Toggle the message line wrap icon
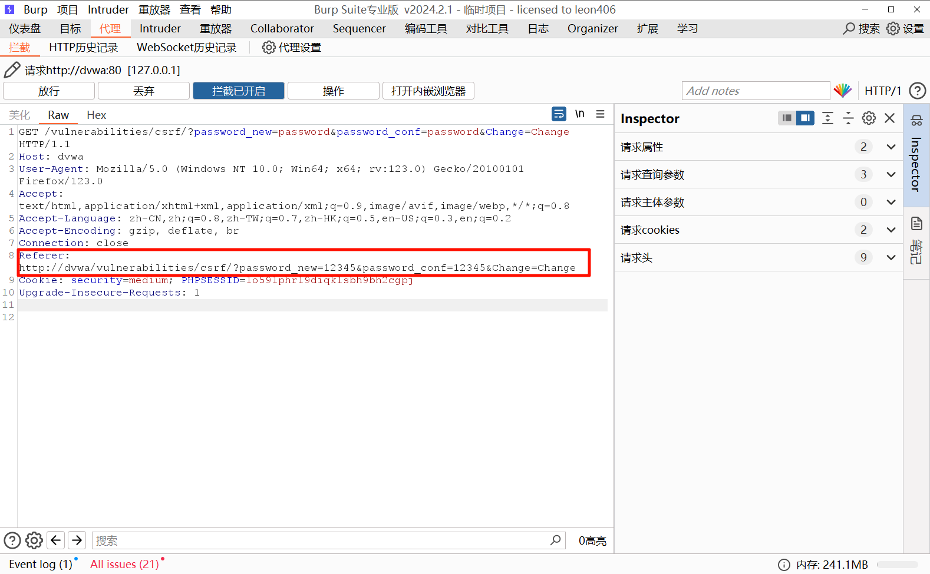 pos(559,114)
